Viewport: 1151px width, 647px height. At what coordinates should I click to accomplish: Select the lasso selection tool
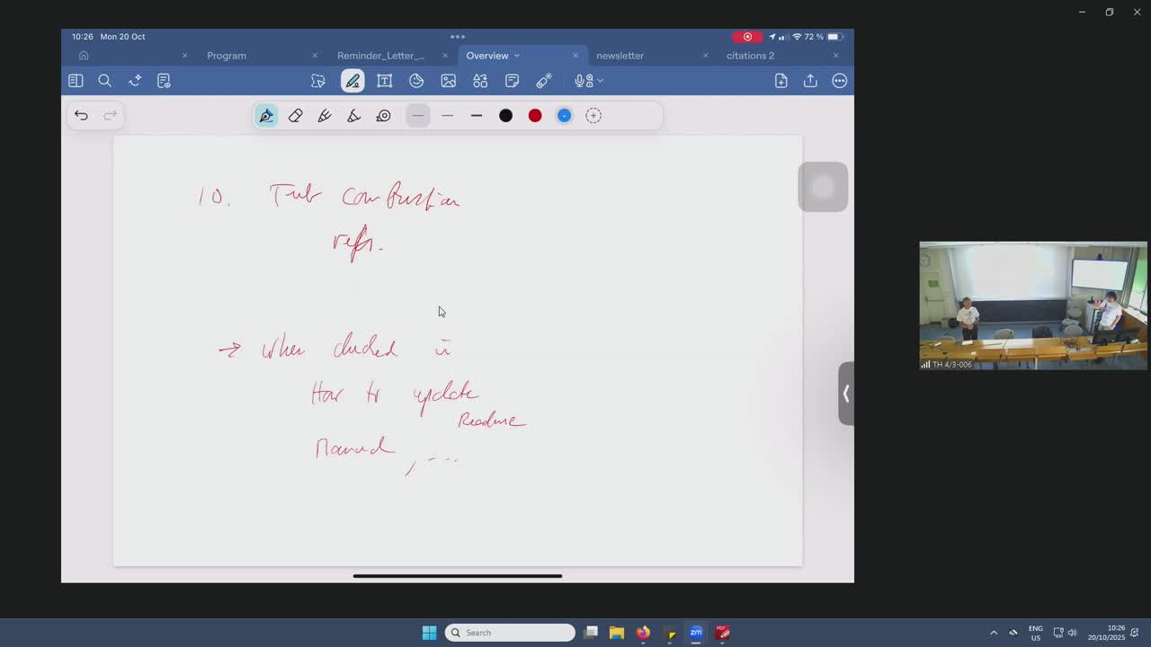(318, 81)
